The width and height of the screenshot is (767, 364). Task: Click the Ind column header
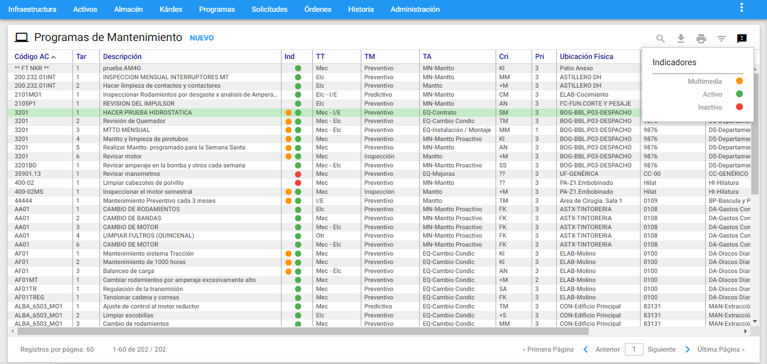pos(289,57)
